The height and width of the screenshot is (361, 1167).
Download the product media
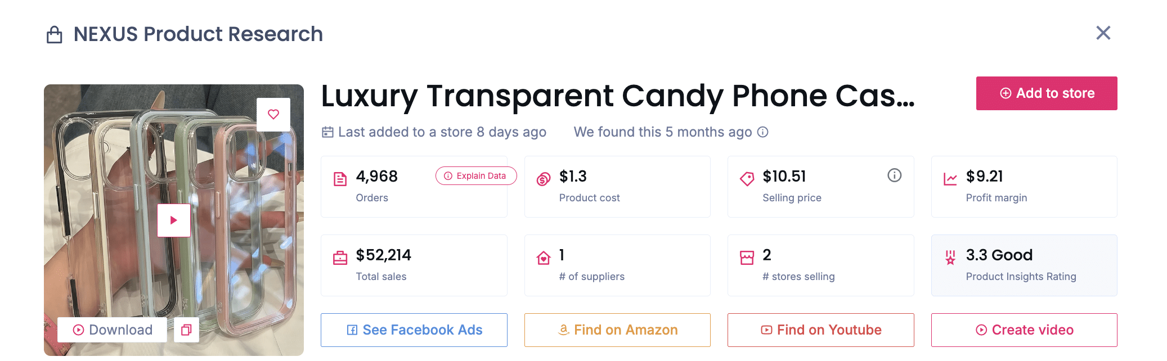click(x=113, y=330)
